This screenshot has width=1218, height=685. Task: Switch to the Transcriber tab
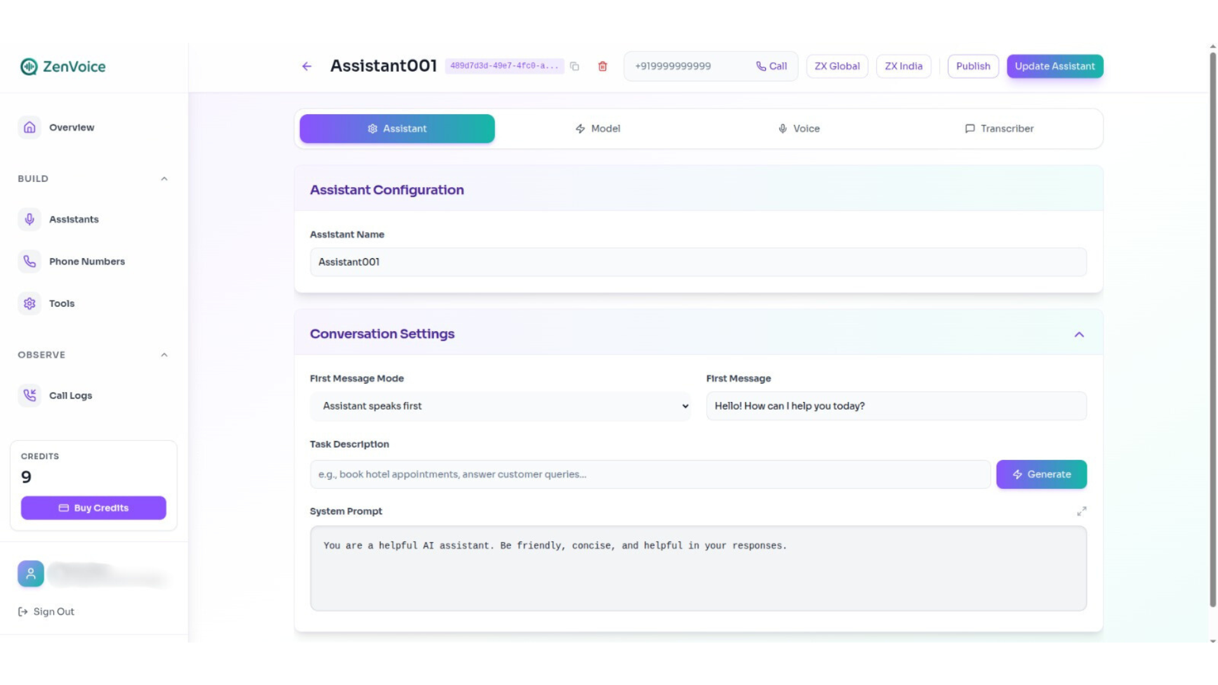click(999, 129)
